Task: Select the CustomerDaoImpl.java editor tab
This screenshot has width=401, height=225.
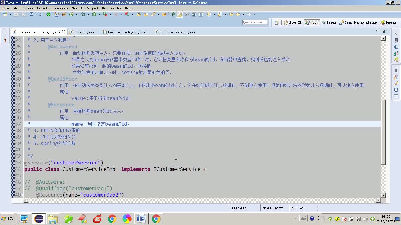Action: tap(175, 32)
